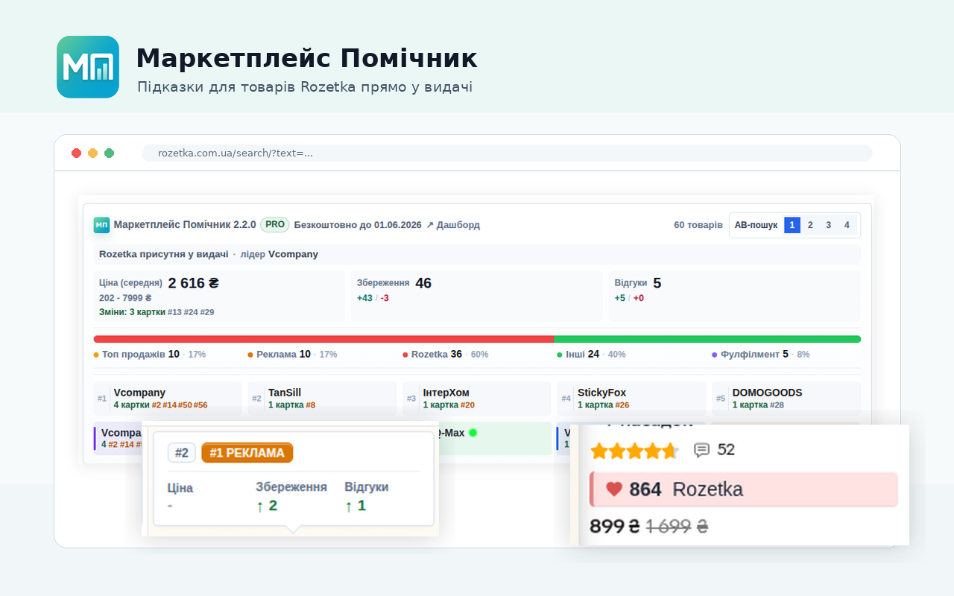Click the red heart icon beside 864
The height and width of the screenshot is (596, 954).
(613, 489)
